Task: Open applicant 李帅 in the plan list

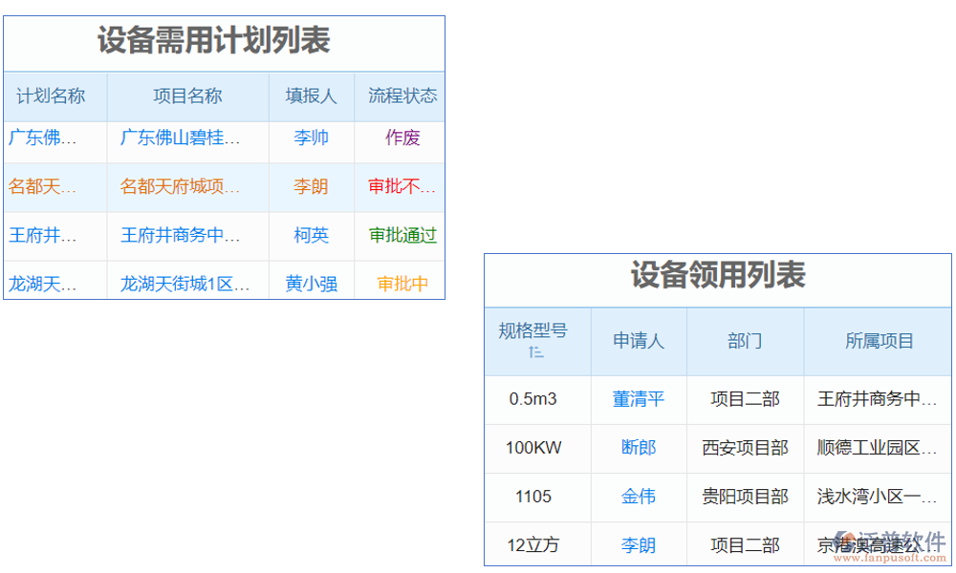Action: [311, 138]
